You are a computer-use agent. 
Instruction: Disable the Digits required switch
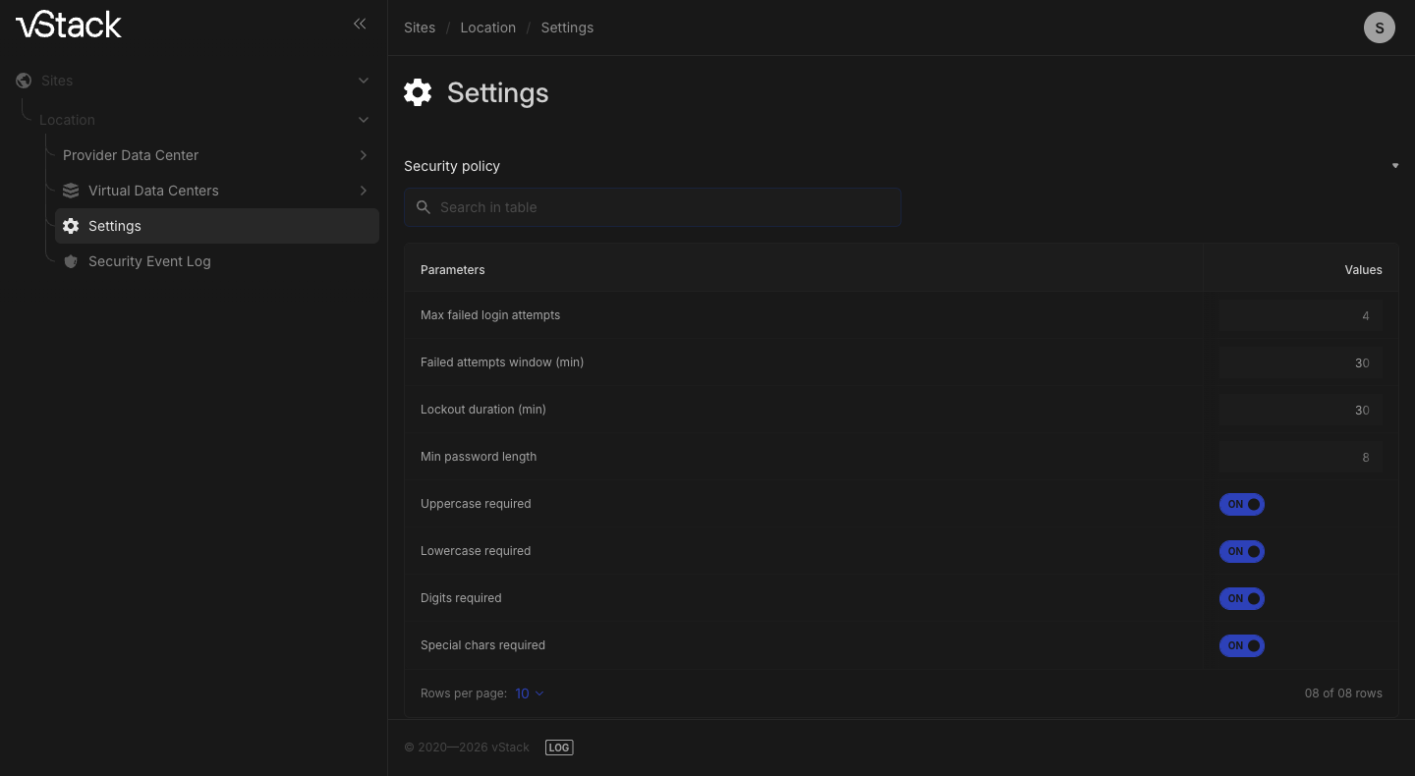click(1242, 598)
